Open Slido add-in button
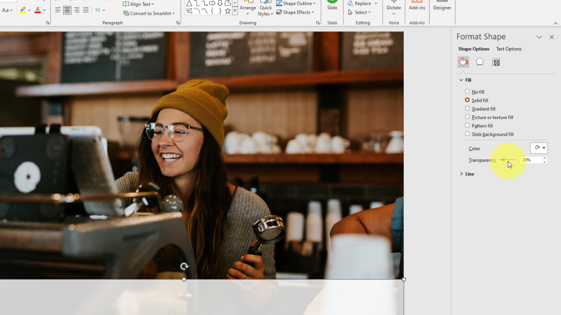Image resolution: width=561 pixels, height=315 pixels. pos(332,6)
